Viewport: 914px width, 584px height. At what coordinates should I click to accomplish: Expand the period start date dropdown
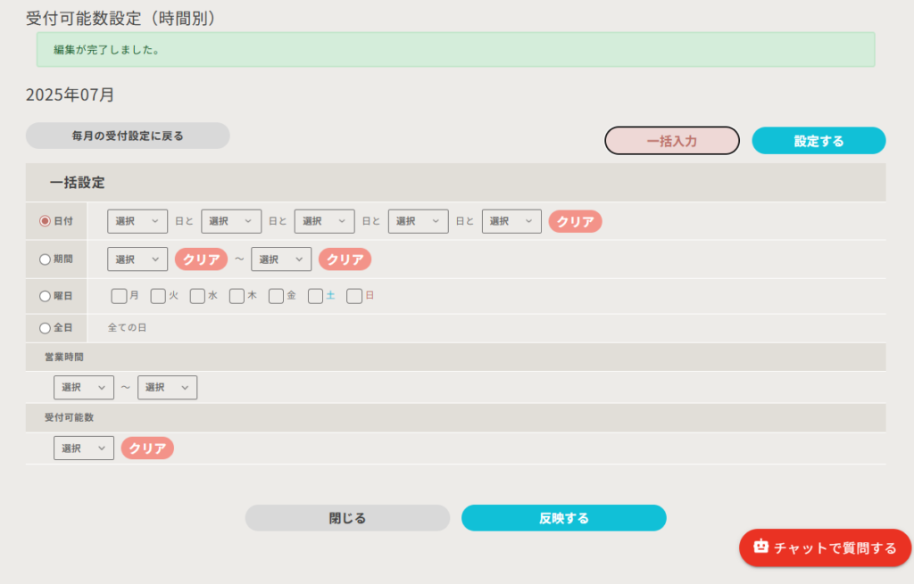pos(137,259)
